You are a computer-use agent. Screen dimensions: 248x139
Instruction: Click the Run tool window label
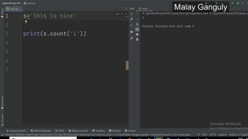pos(132,8)
